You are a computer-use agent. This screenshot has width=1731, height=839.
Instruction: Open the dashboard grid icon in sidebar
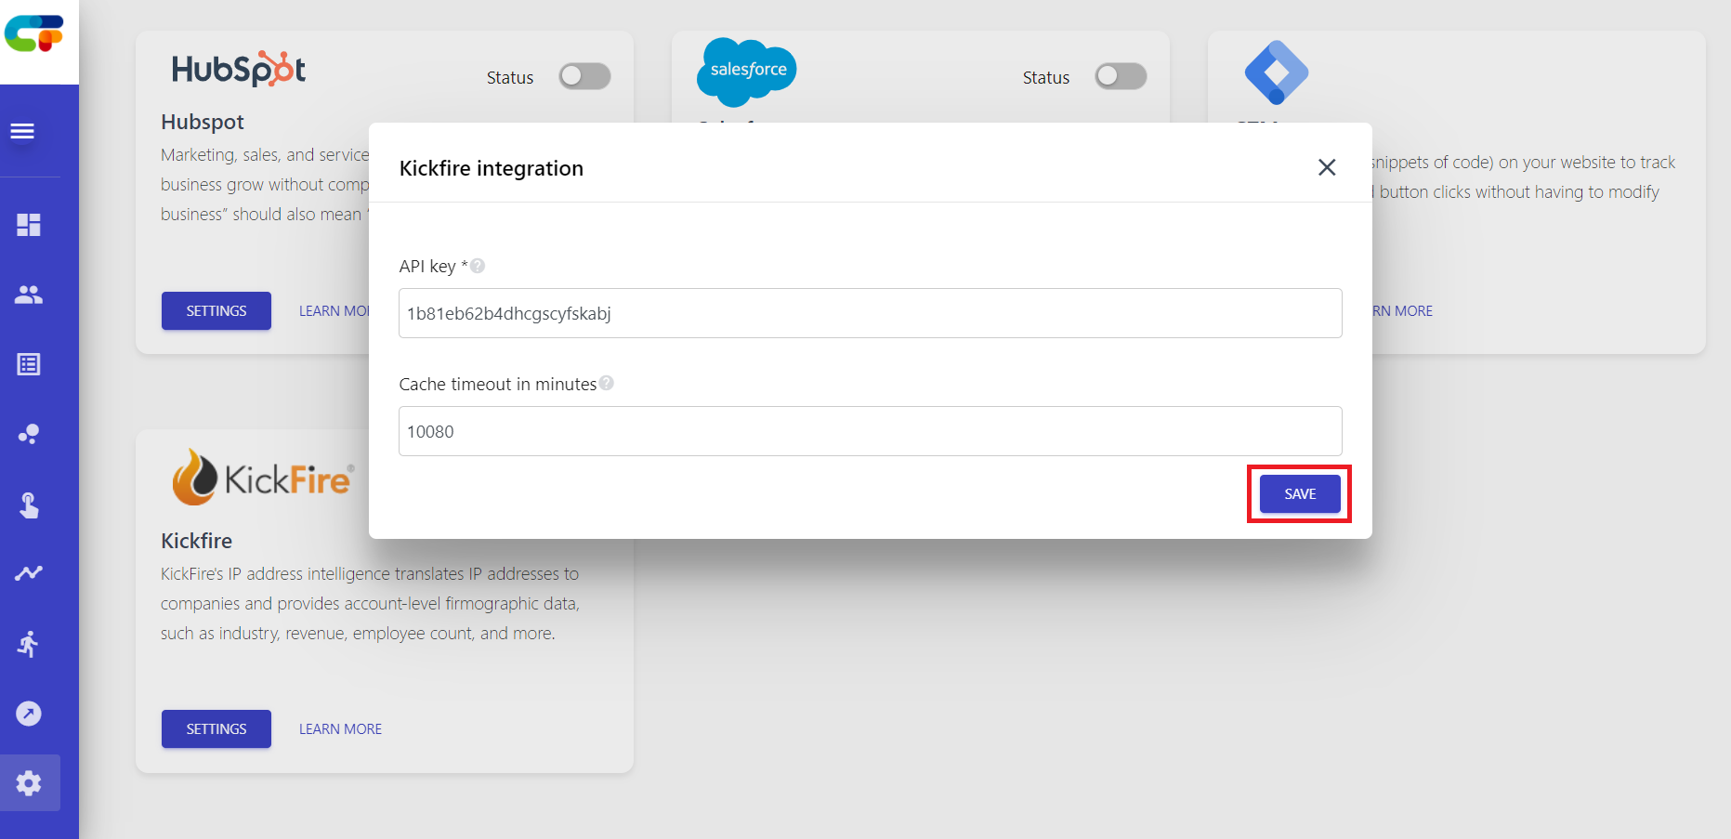(29, 225)
